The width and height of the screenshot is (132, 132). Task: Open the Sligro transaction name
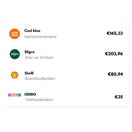(x=30, y=52)
